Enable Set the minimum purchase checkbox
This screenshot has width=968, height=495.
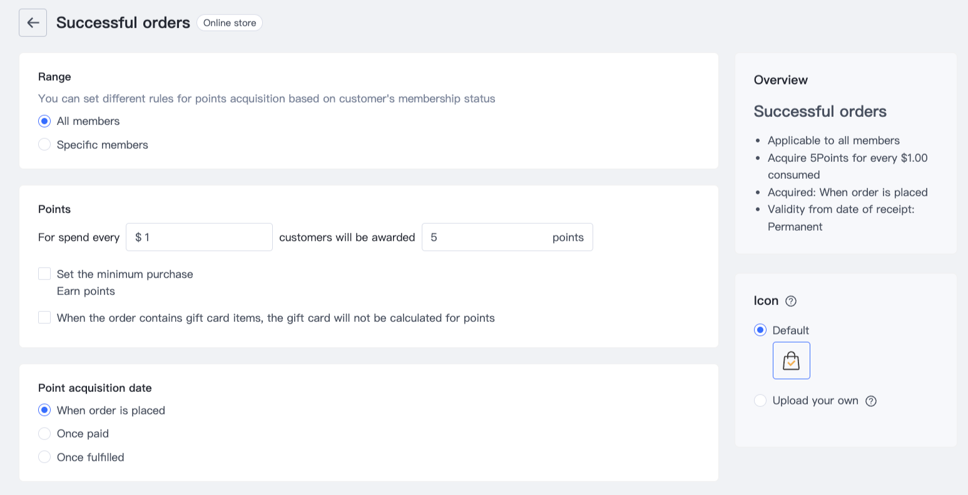tap(44, 274)
